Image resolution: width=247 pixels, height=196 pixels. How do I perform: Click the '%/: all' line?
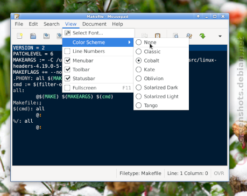click(x=23, y=121)
